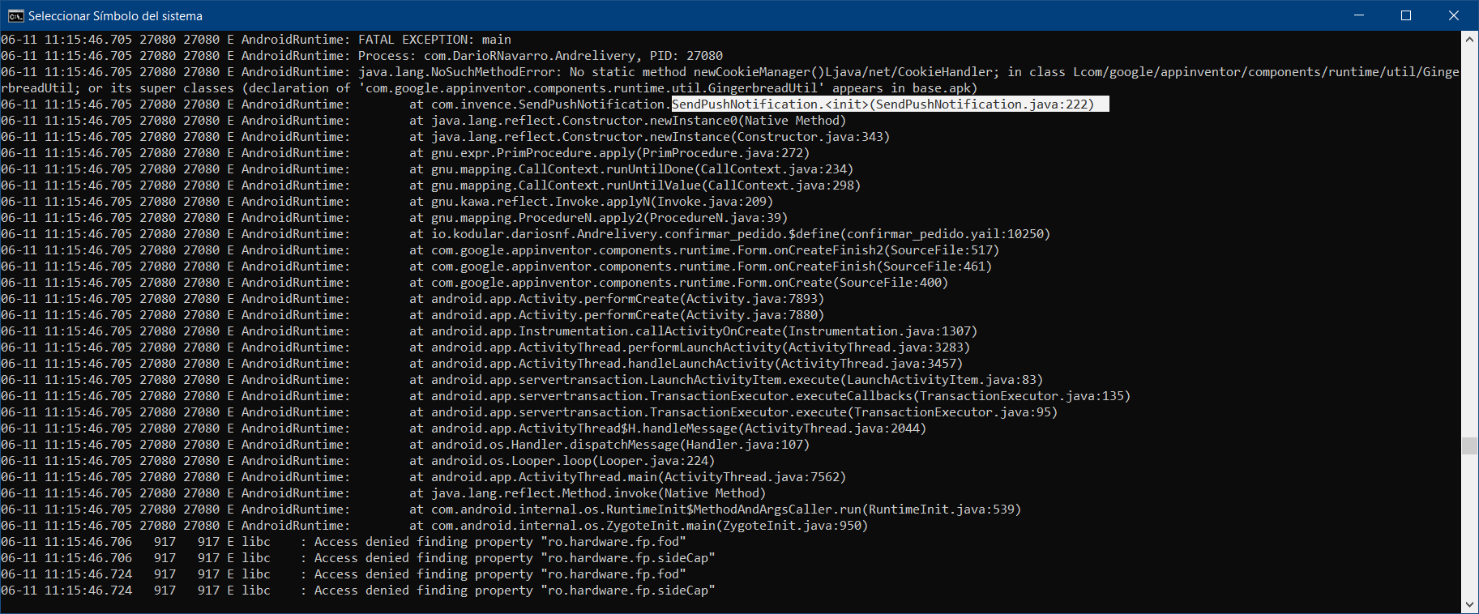Click the Command Prompt system menu icon
Viewport: 1479px width, 614px height.
15,15
